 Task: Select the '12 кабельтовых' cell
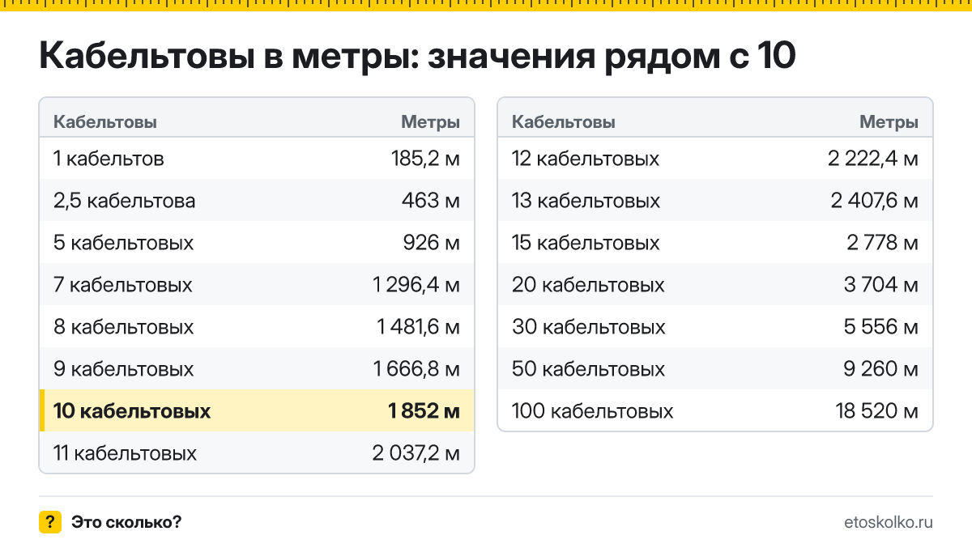click(x=586, y=159)
